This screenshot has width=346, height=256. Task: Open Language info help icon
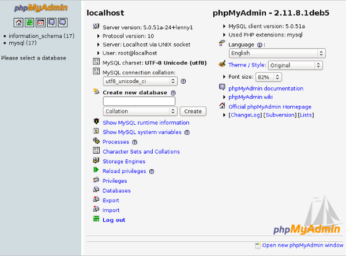[x=259, y=45]
